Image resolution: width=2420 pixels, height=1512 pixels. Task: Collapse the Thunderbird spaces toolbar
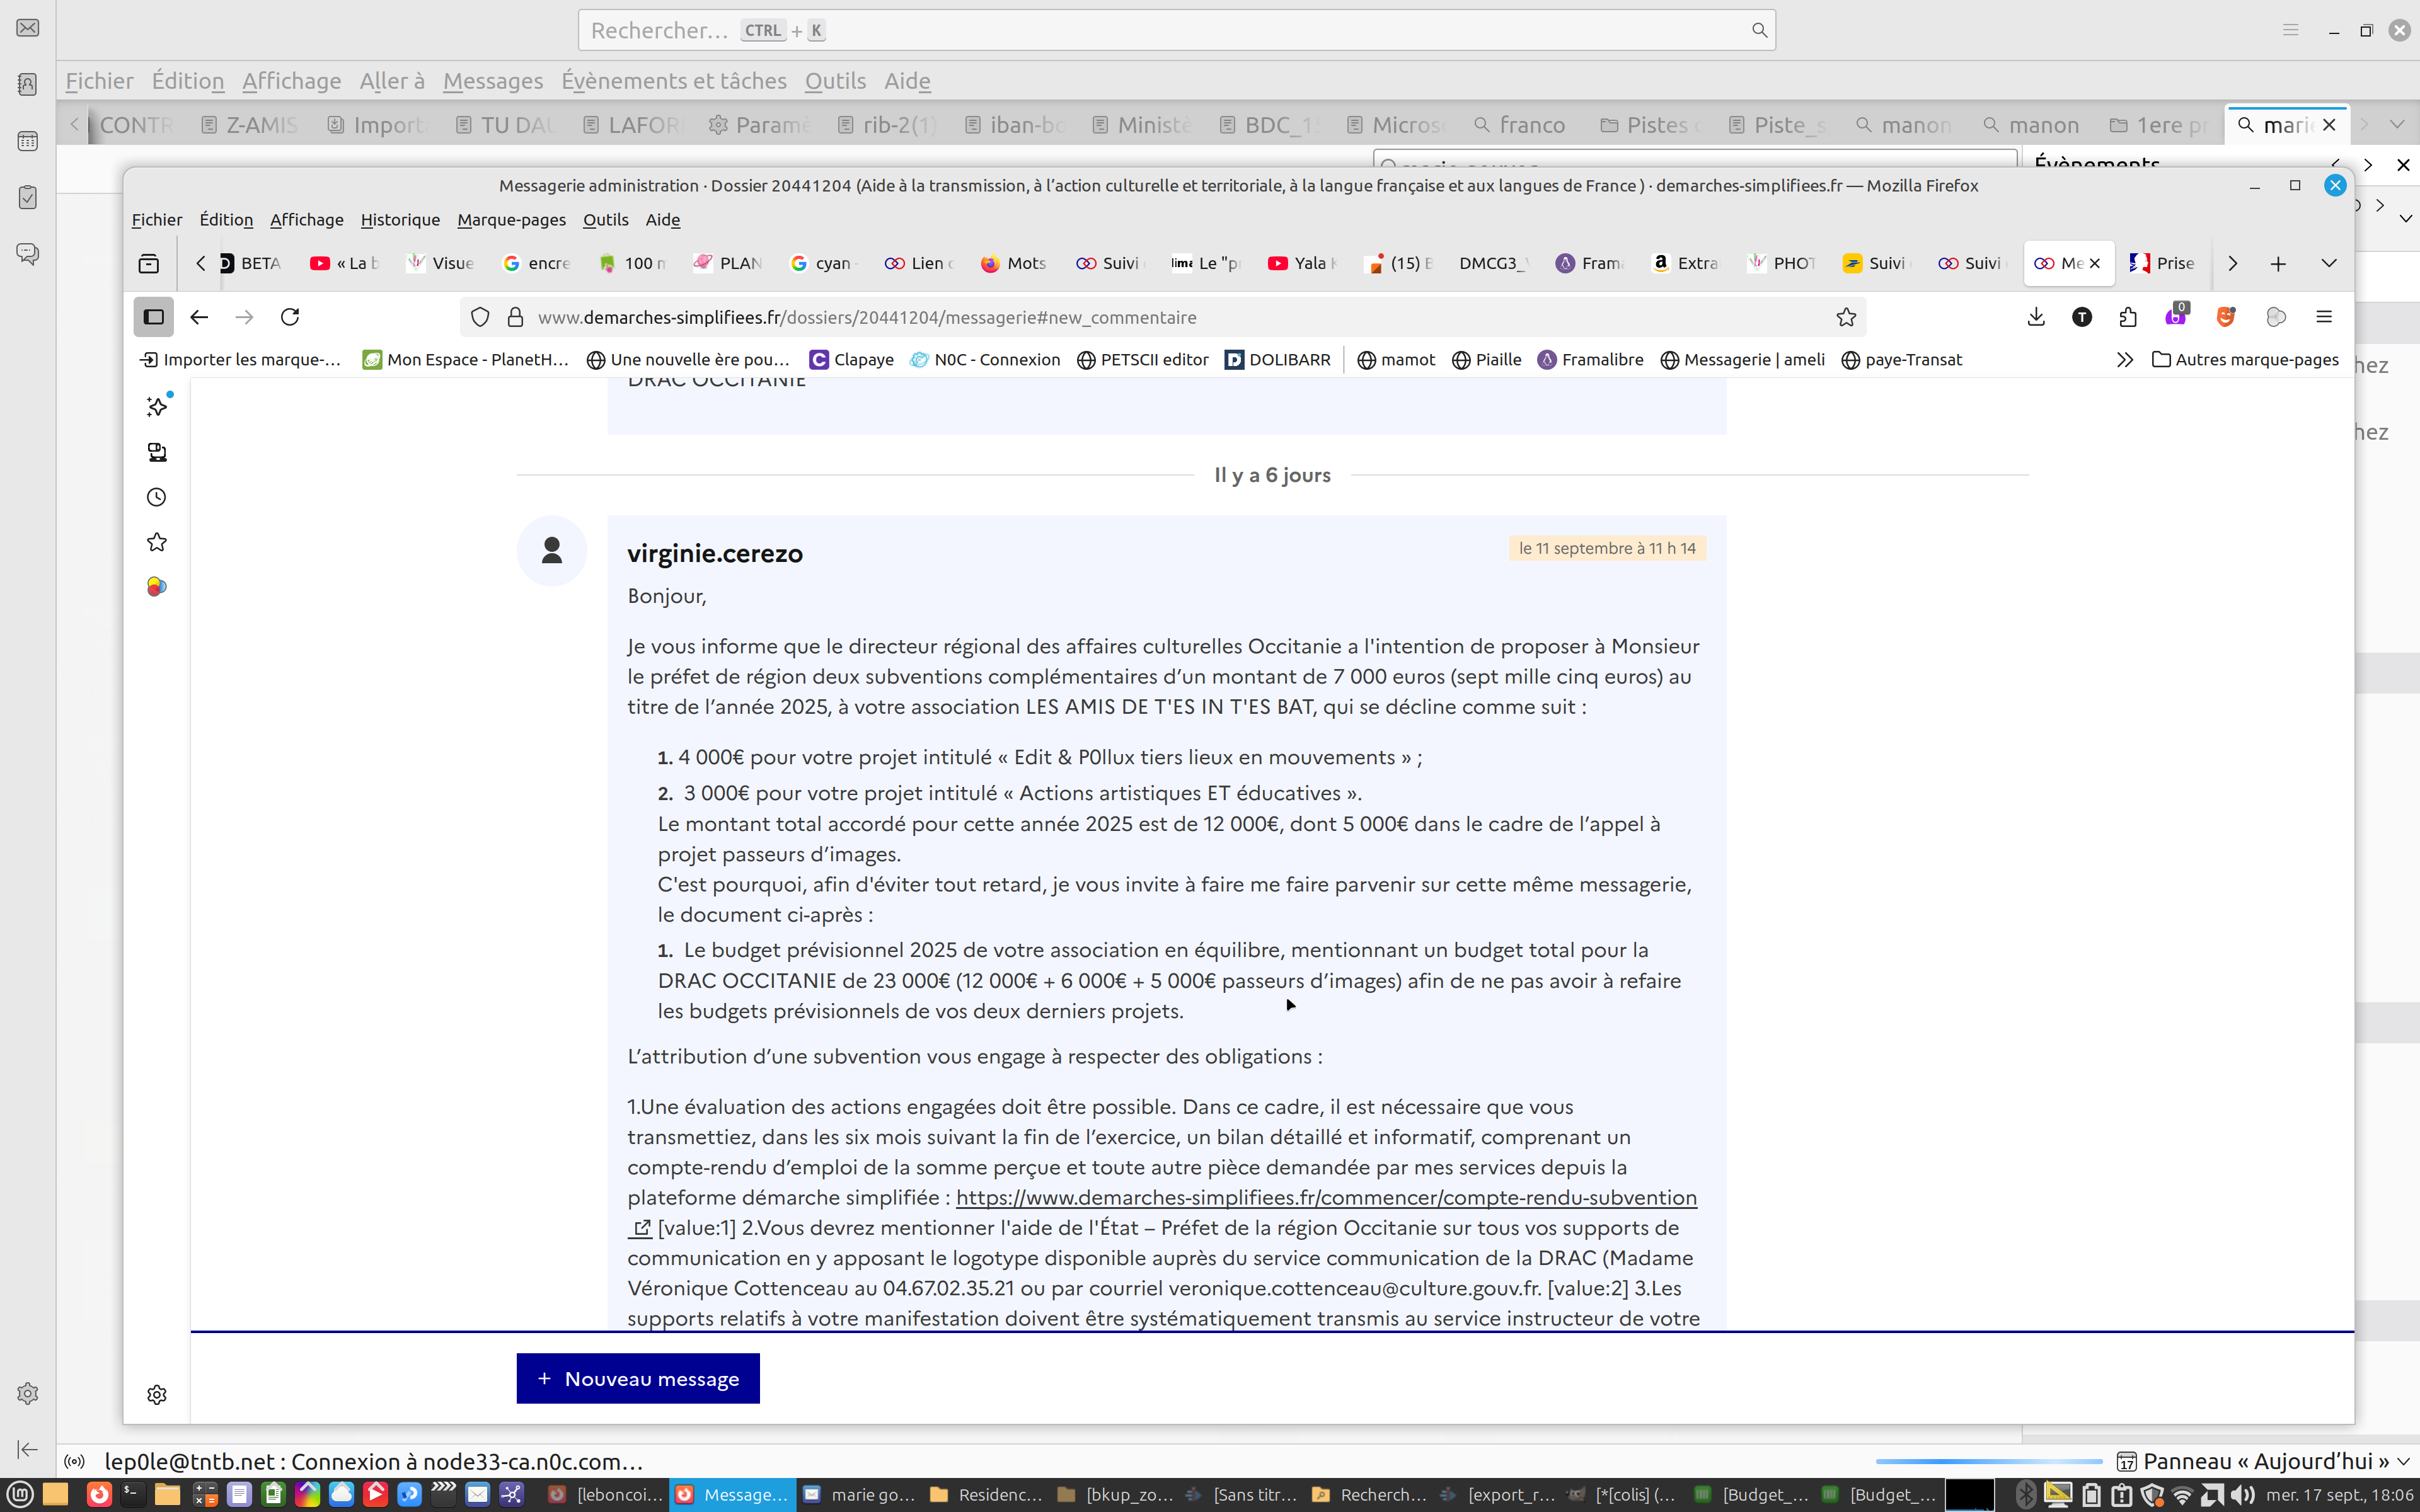[x=28, y=1449]
